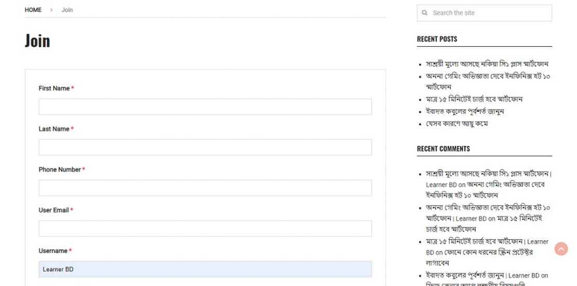Open the post যেসব কারণে আয়ু কমে
This screenshot has width=577, height=286.
point(456,124)
